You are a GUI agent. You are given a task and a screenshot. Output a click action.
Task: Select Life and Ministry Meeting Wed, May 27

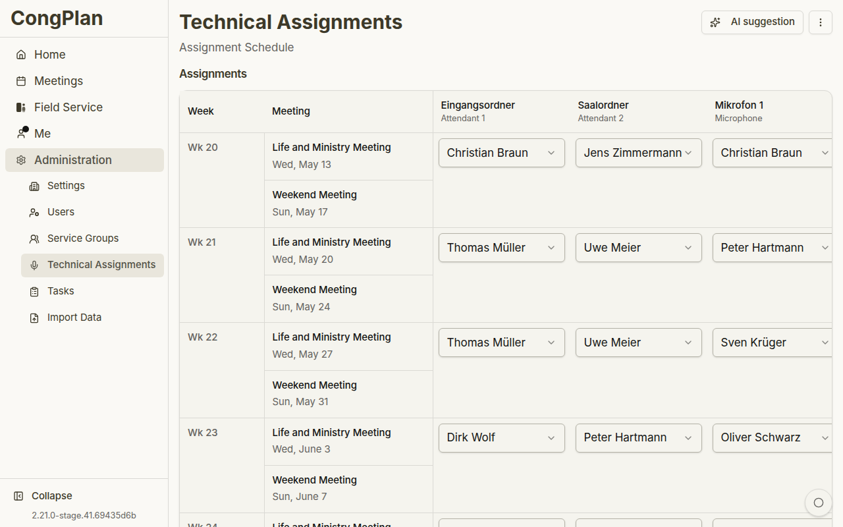tap(348, 346)
